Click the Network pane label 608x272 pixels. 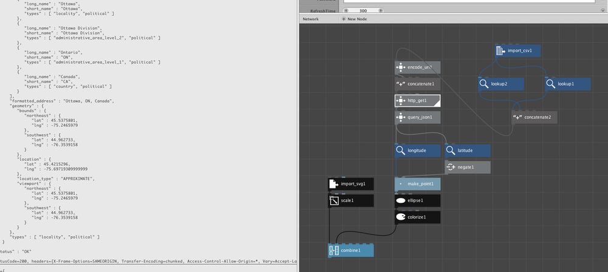311,19
